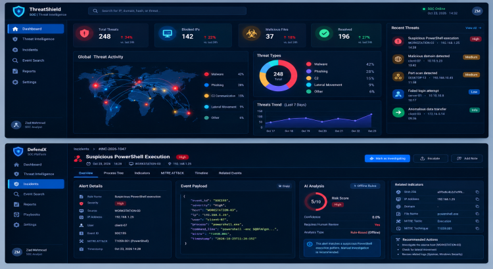The height and width of the screenshot is (269, 493).
Task: Click the purple Phishing swatch in Threat Types
Action: pyautogui.click(x=309, y=72)
